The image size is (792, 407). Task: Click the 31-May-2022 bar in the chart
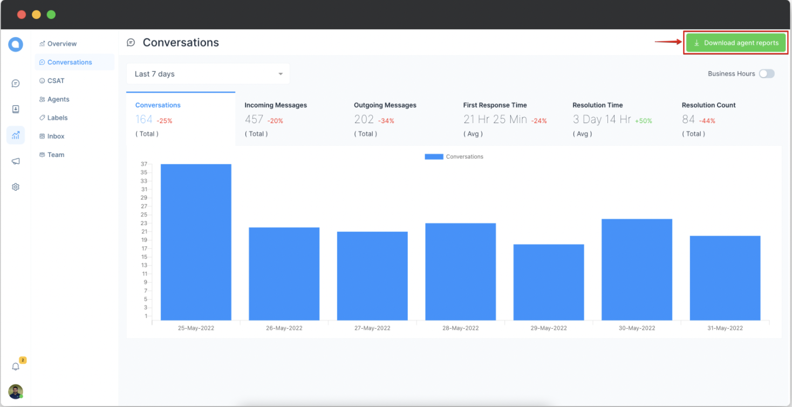click(725, 278)
